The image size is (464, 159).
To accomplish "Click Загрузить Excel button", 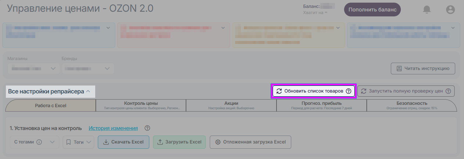I will (179, 142).
